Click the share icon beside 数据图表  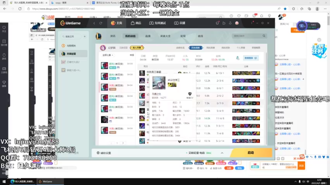pos(238,58)
